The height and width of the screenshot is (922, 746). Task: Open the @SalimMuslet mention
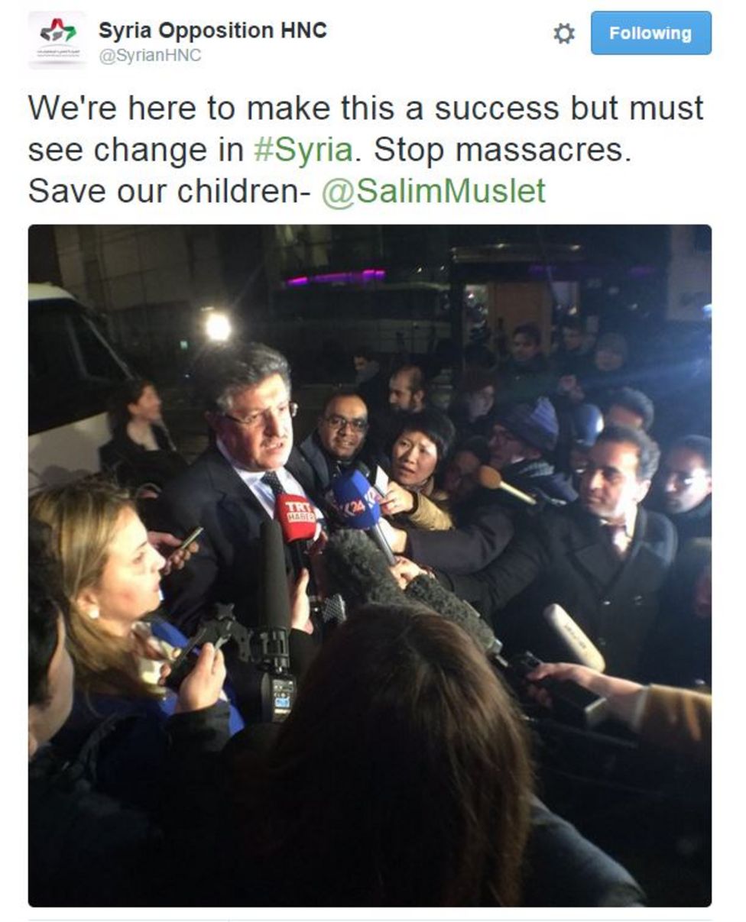point(433,191)
